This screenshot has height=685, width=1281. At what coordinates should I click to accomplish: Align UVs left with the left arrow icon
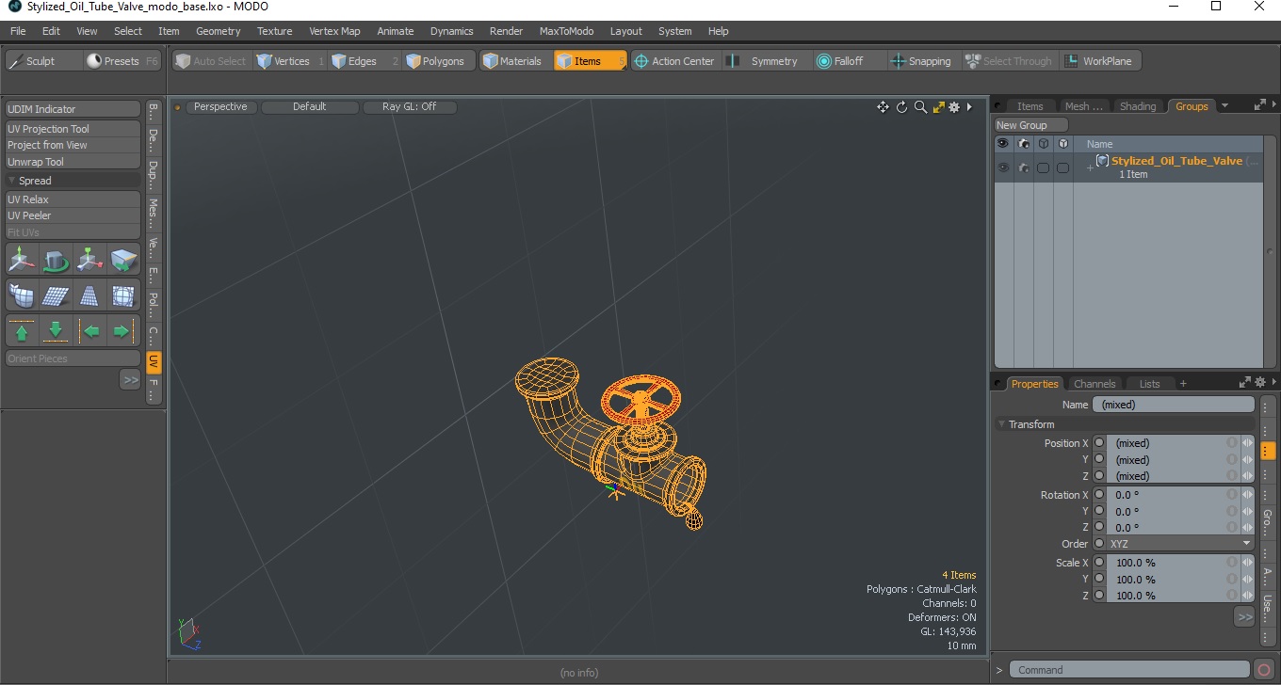click(89, 331)
